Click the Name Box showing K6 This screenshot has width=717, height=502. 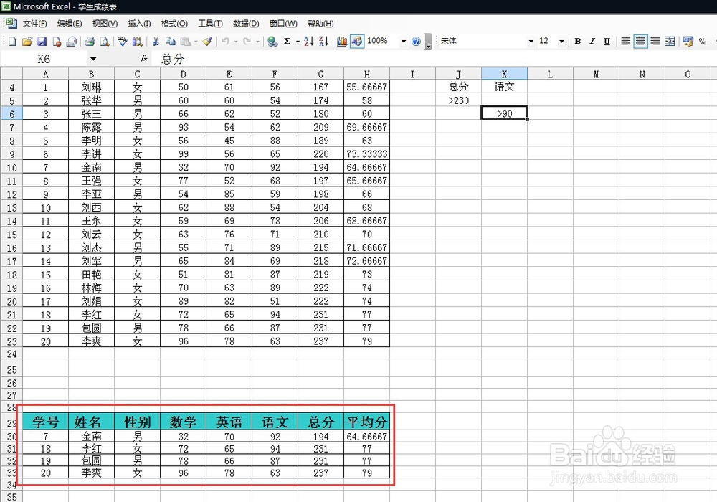44,59
